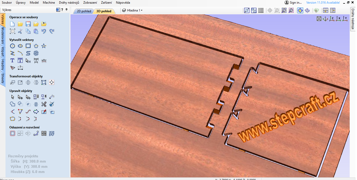
Task: Paste objects from the clipboard
Action: (36, 31)
